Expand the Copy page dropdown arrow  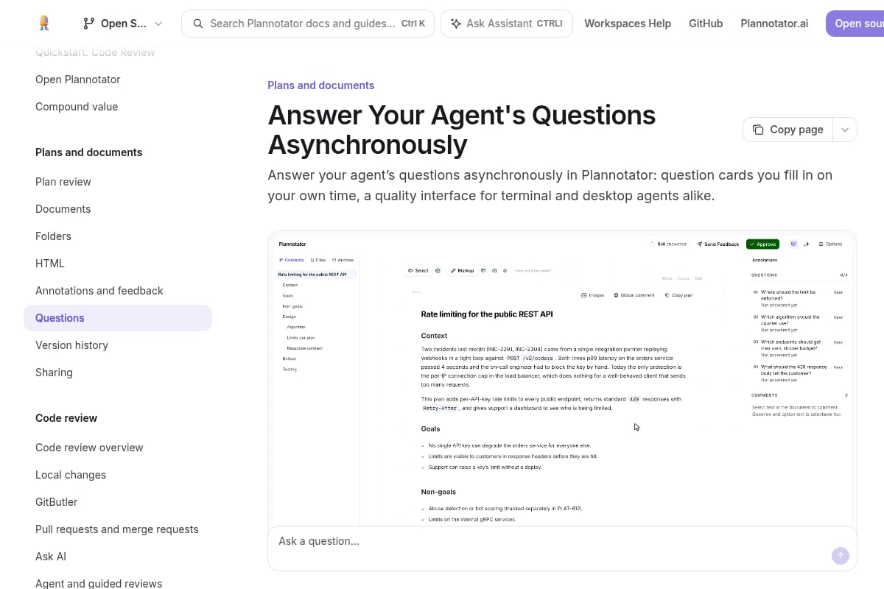point(845,130)
